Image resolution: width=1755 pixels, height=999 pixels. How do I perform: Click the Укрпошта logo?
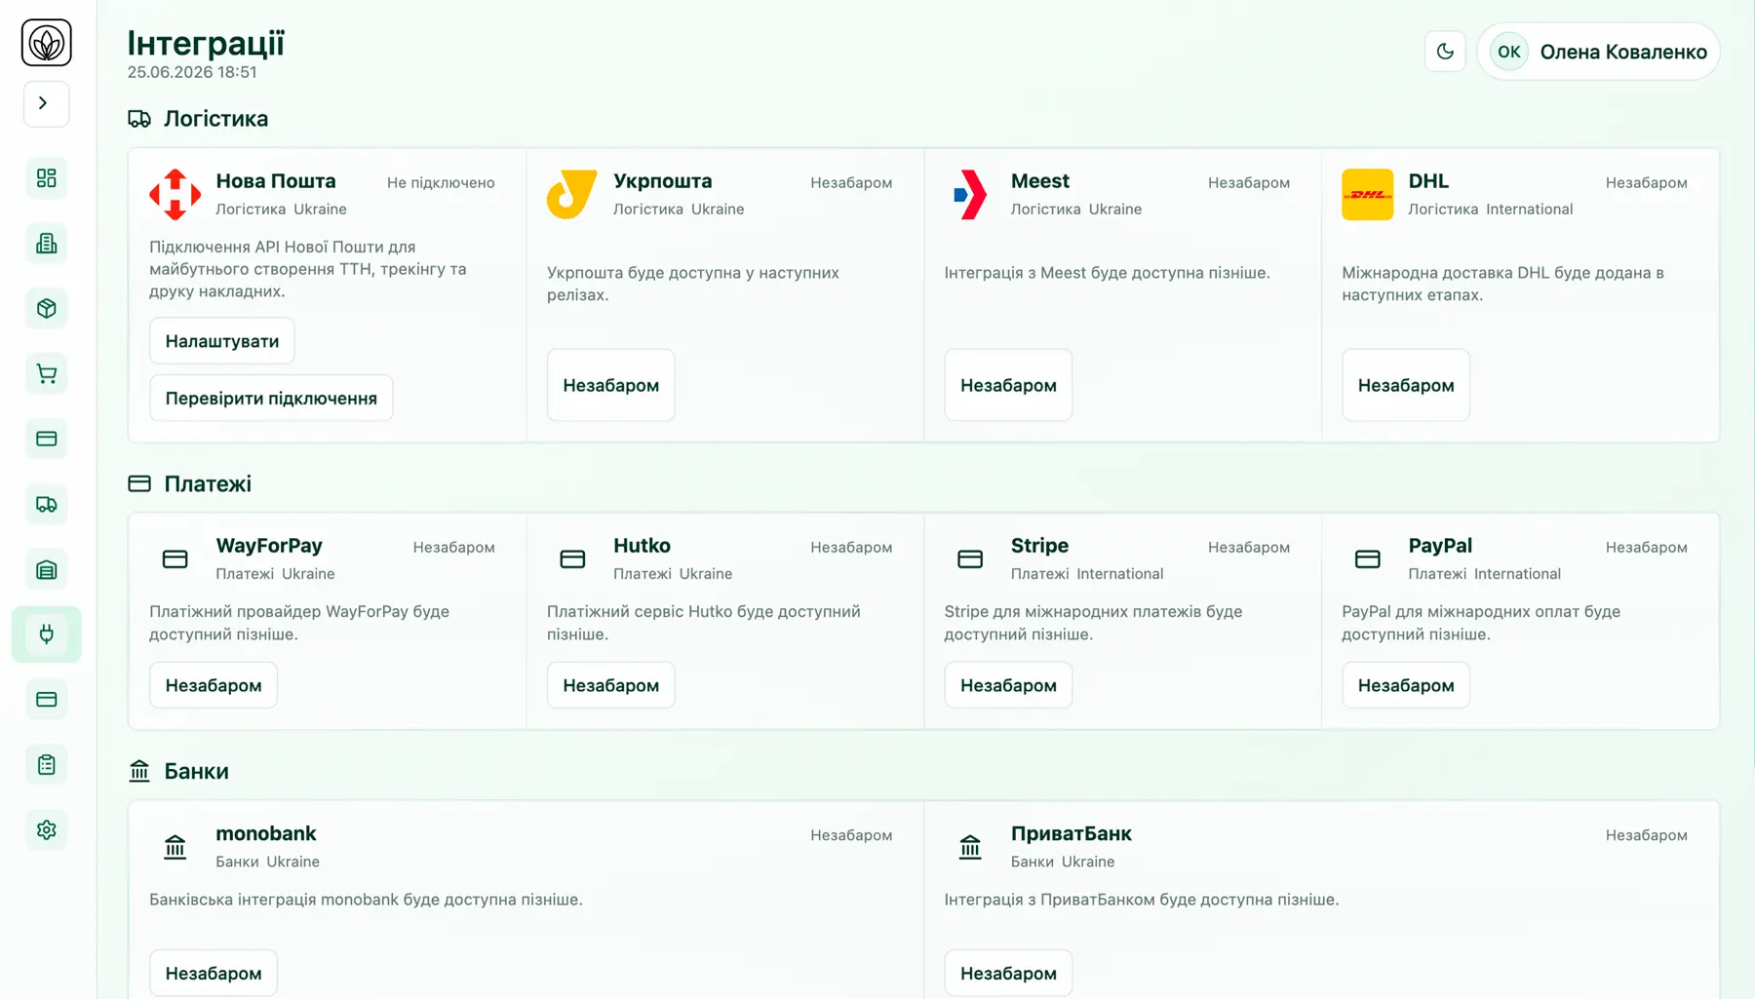pos(572,194)
